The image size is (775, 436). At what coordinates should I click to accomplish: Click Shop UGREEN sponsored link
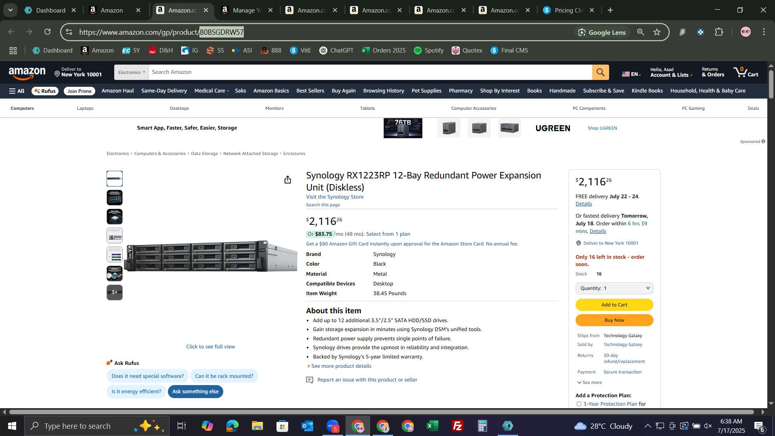(602, 128)
